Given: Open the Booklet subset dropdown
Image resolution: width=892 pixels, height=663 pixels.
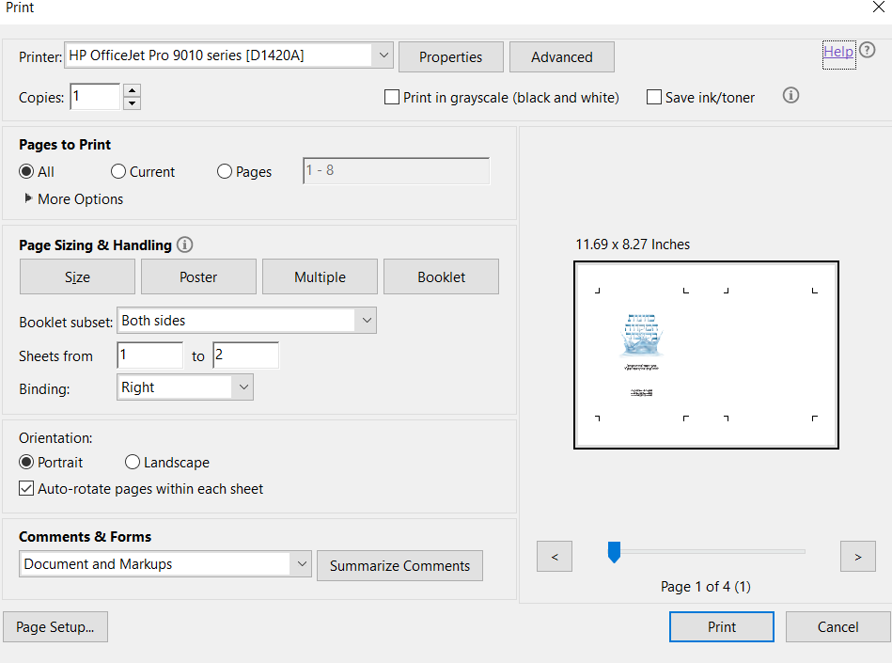Looking at the screenshot, I should pos(366,321).
